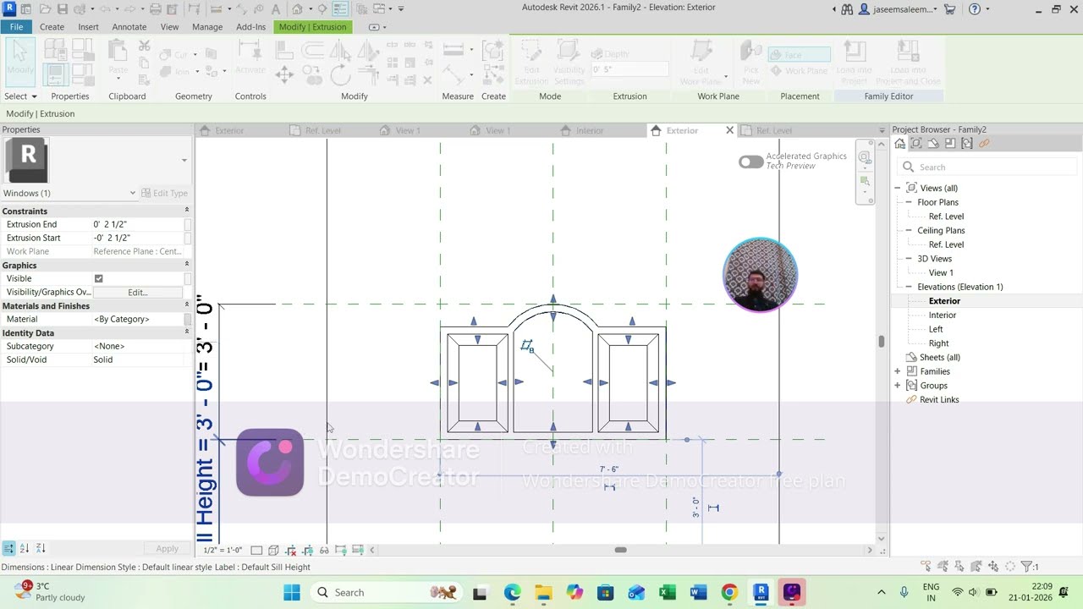
Task: Click the selection filter funnel icon in status bar
Action: (1027, 567)
